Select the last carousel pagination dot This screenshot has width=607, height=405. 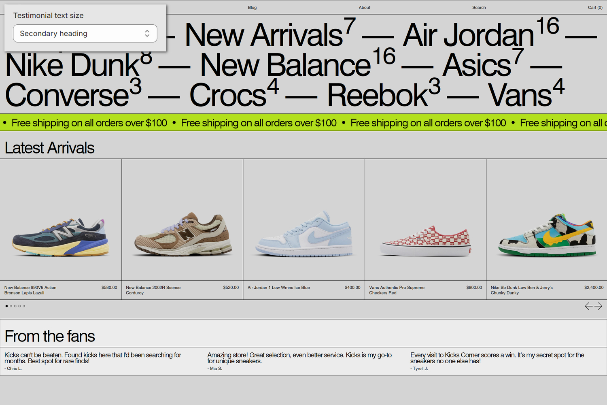(24, 306)
